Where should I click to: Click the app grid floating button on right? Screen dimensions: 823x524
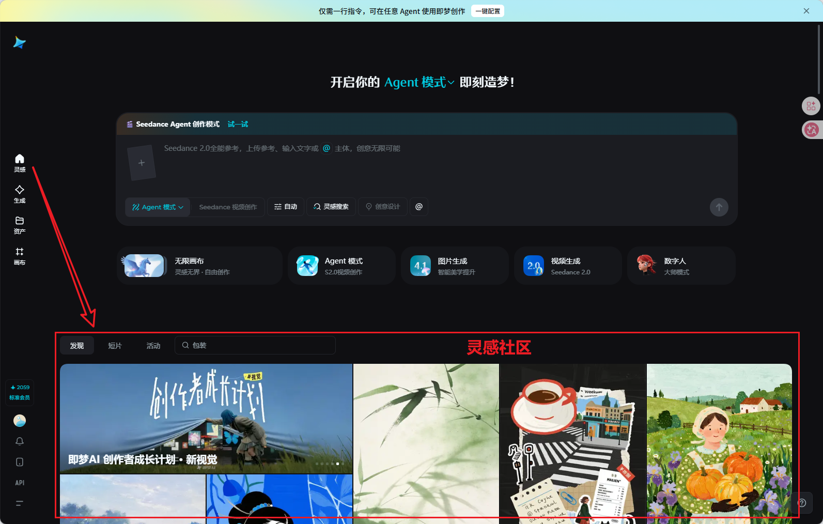[811, 106]
